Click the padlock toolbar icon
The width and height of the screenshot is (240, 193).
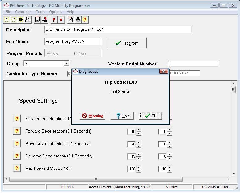78,20
